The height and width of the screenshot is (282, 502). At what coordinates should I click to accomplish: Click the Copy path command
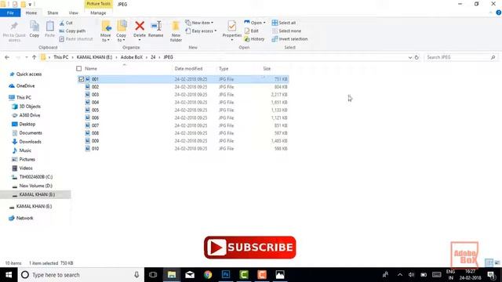pos(72,31)
